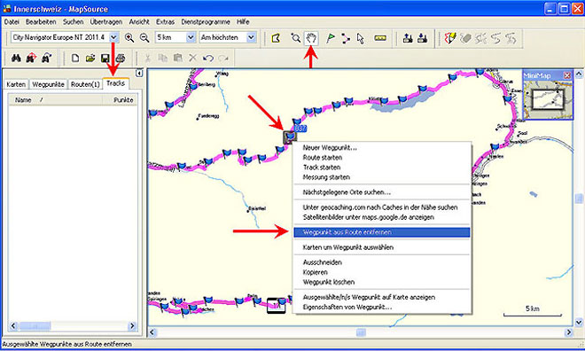
Task: Select the arrow selection tool
Action: pos(361,38)
